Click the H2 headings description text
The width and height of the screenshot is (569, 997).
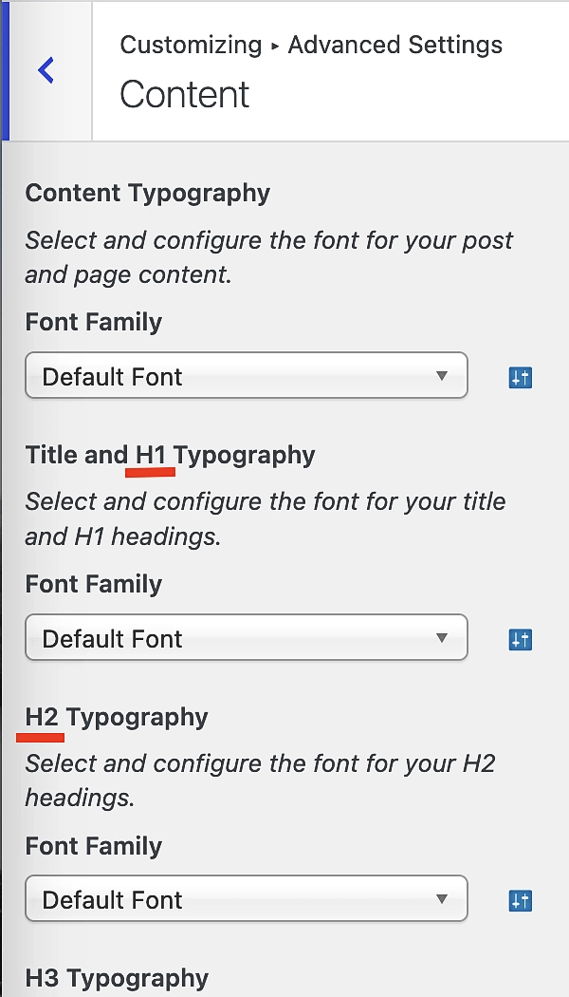click(x=261, y=781)
